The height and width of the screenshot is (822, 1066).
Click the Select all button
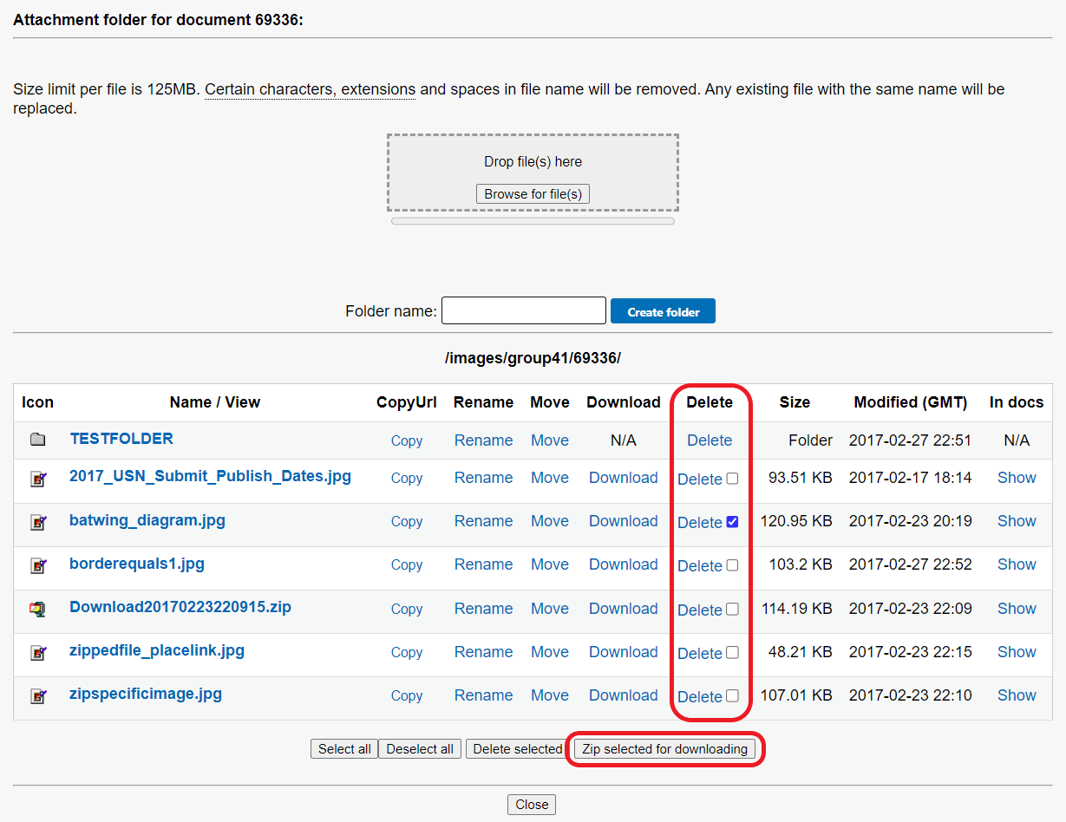[344, 749]
